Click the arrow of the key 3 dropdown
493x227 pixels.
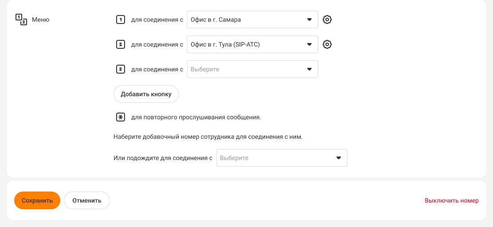point(309,69)
